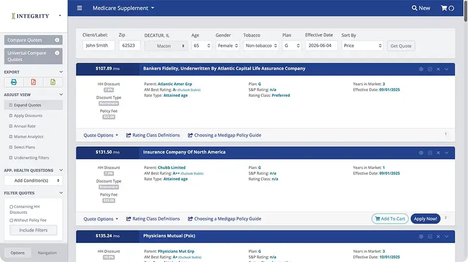Enable Market Analytics view
Image resolution: width=468 pixels, height=262 pixels.
[x=11, y=137]
